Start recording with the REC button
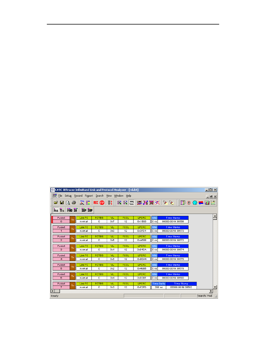This screenshot has height=344, width=266. pos(96,203)
